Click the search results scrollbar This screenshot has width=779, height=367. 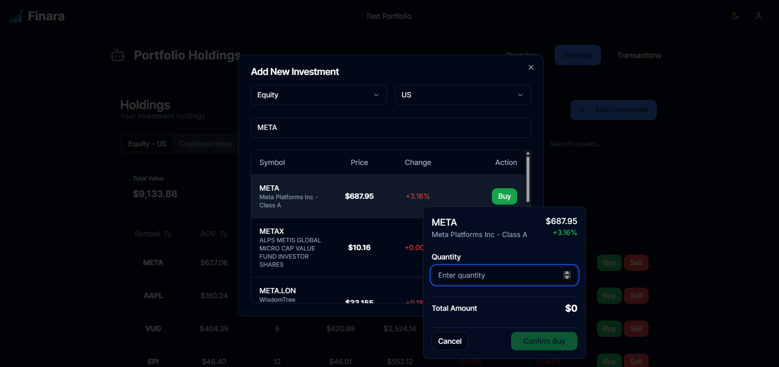point(528,179)
